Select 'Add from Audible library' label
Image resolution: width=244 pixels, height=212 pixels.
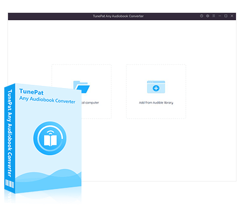(x=156, y=103)
